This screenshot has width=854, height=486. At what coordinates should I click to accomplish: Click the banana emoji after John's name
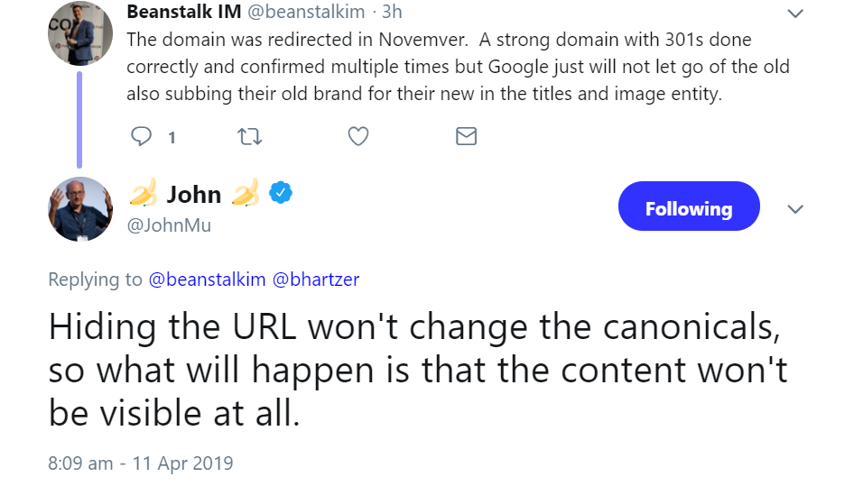click(246, 193)
